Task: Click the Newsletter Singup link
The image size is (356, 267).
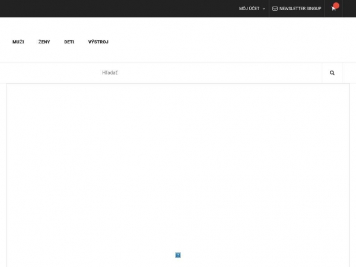Action: coord(297,9)
